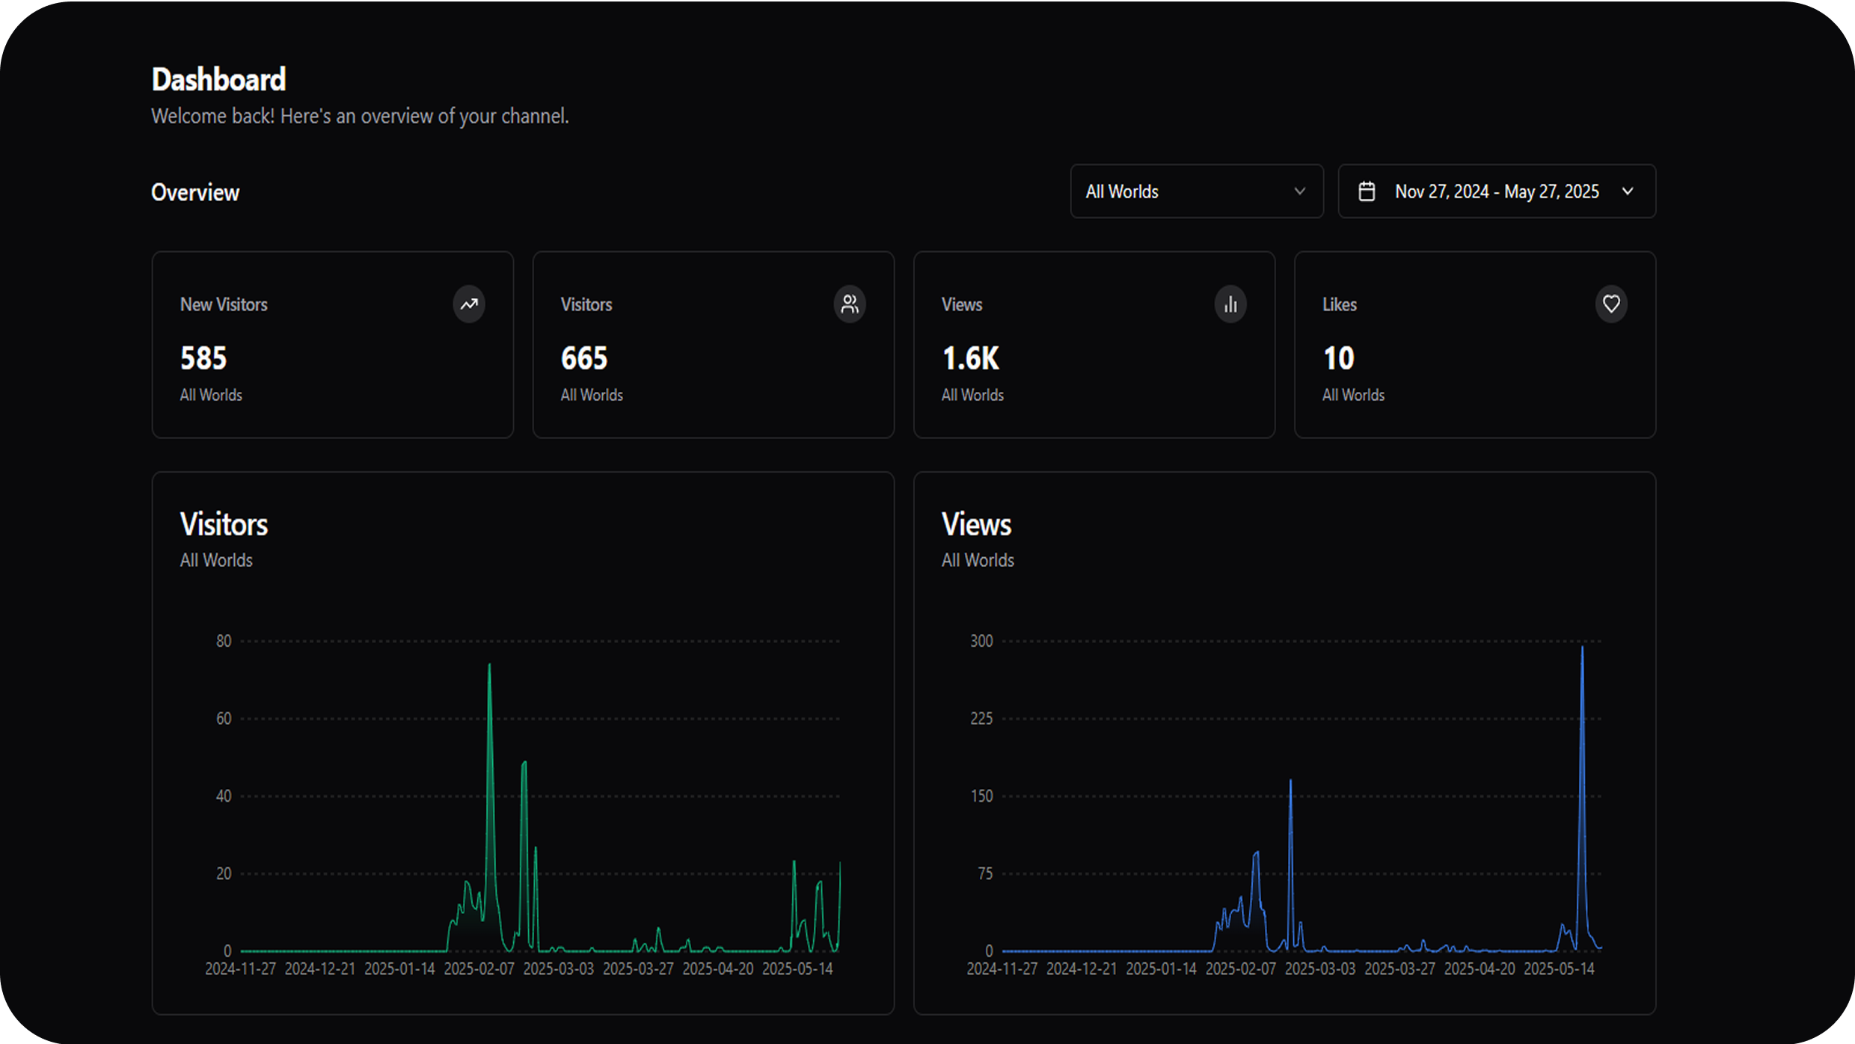Image resolution: width=1855 pixels, height=1044 pixels.
Task: Click the Visitors people icon
Action: (x=850, y=304)
